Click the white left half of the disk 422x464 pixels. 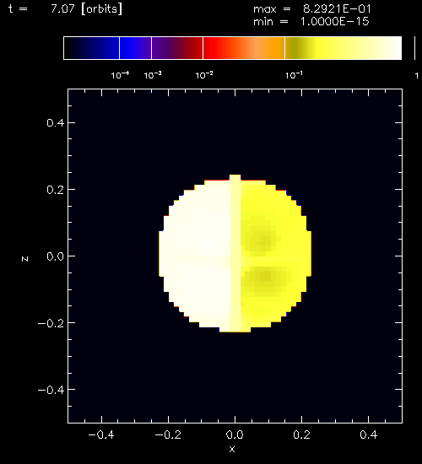(196, 255)
